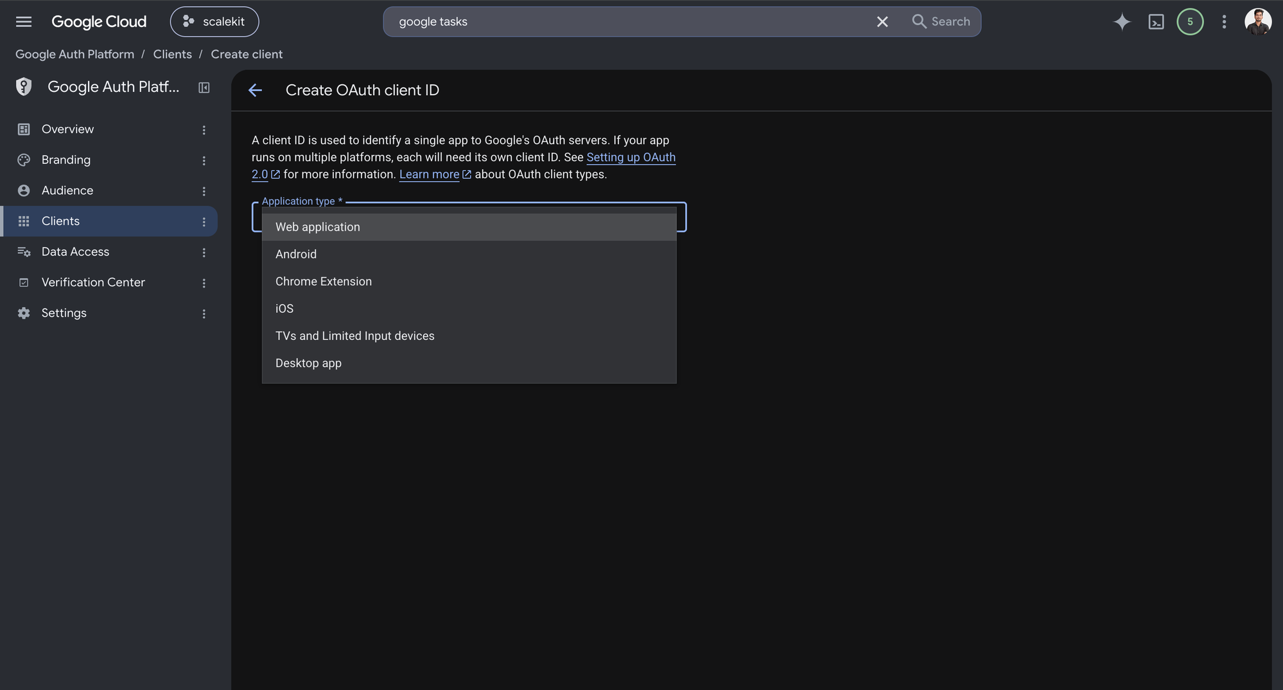
Task: Open the main navigation hamburger menu
Action: coord(24,22)
